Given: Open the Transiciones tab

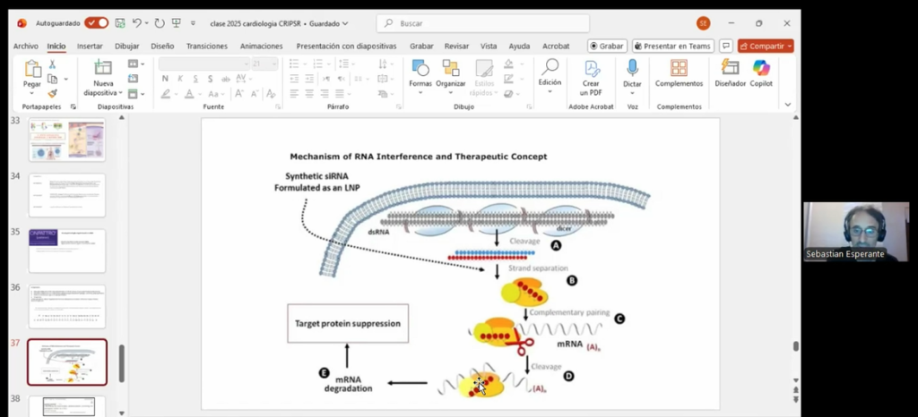Looking at the screenshot, I should tap(206, 46).
